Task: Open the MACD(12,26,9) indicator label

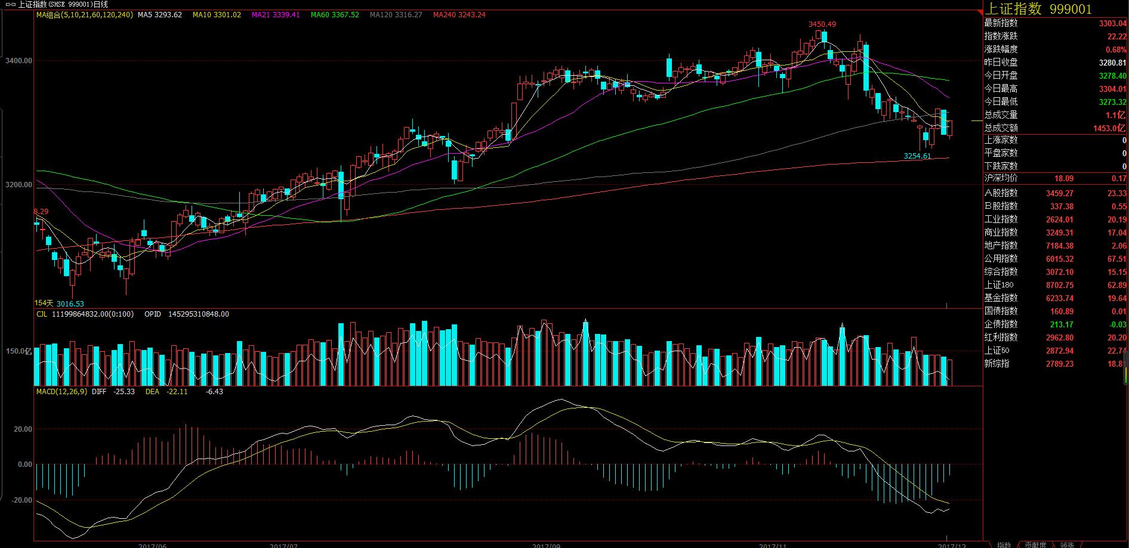Action: 61,392
